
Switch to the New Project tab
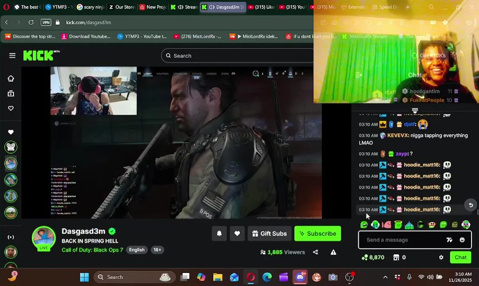tap(153, 7)
